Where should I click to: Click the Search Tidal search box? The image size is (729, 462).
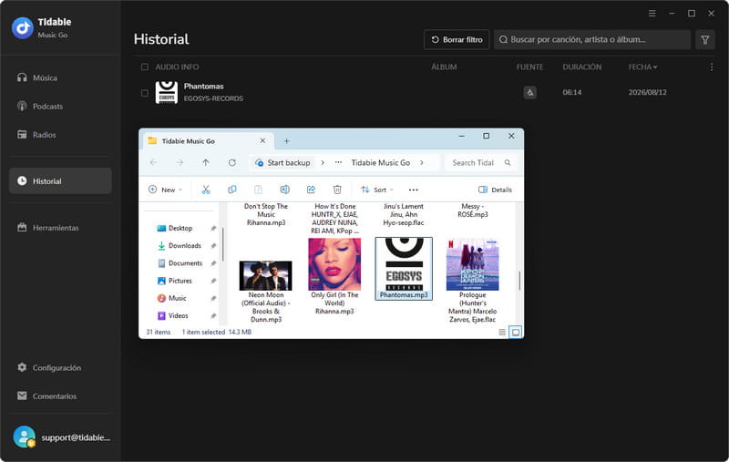pos(481,162)
